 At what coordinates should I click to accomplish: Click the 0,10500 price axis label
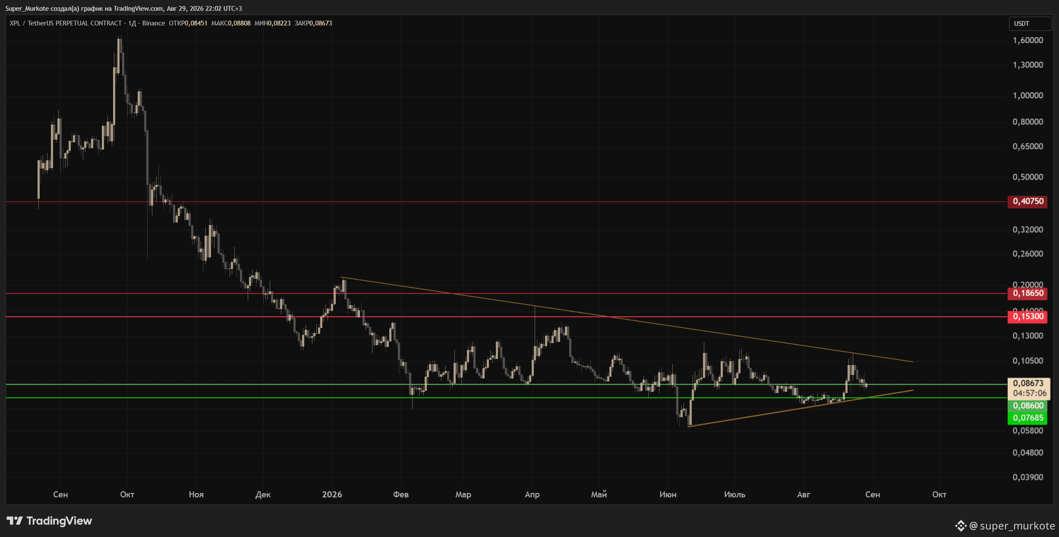1028,361
